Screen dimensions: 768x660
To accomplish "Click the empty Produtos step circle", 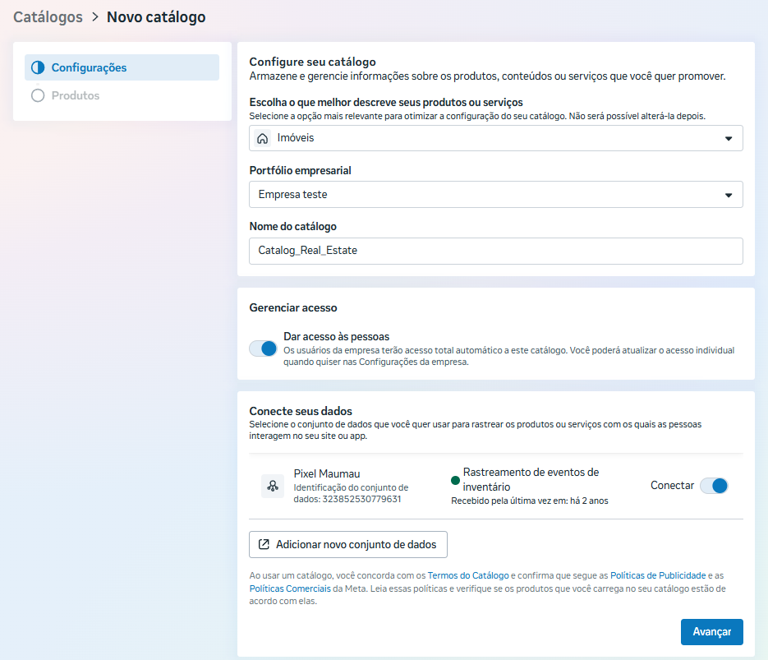I will (x=38, y=95).
